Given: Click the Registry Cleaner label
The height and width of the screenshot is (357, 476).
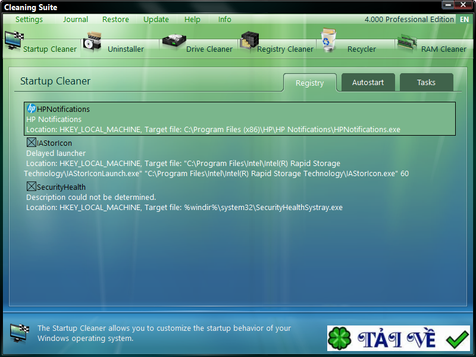Looking at the screenshot, I should [285, 49].
